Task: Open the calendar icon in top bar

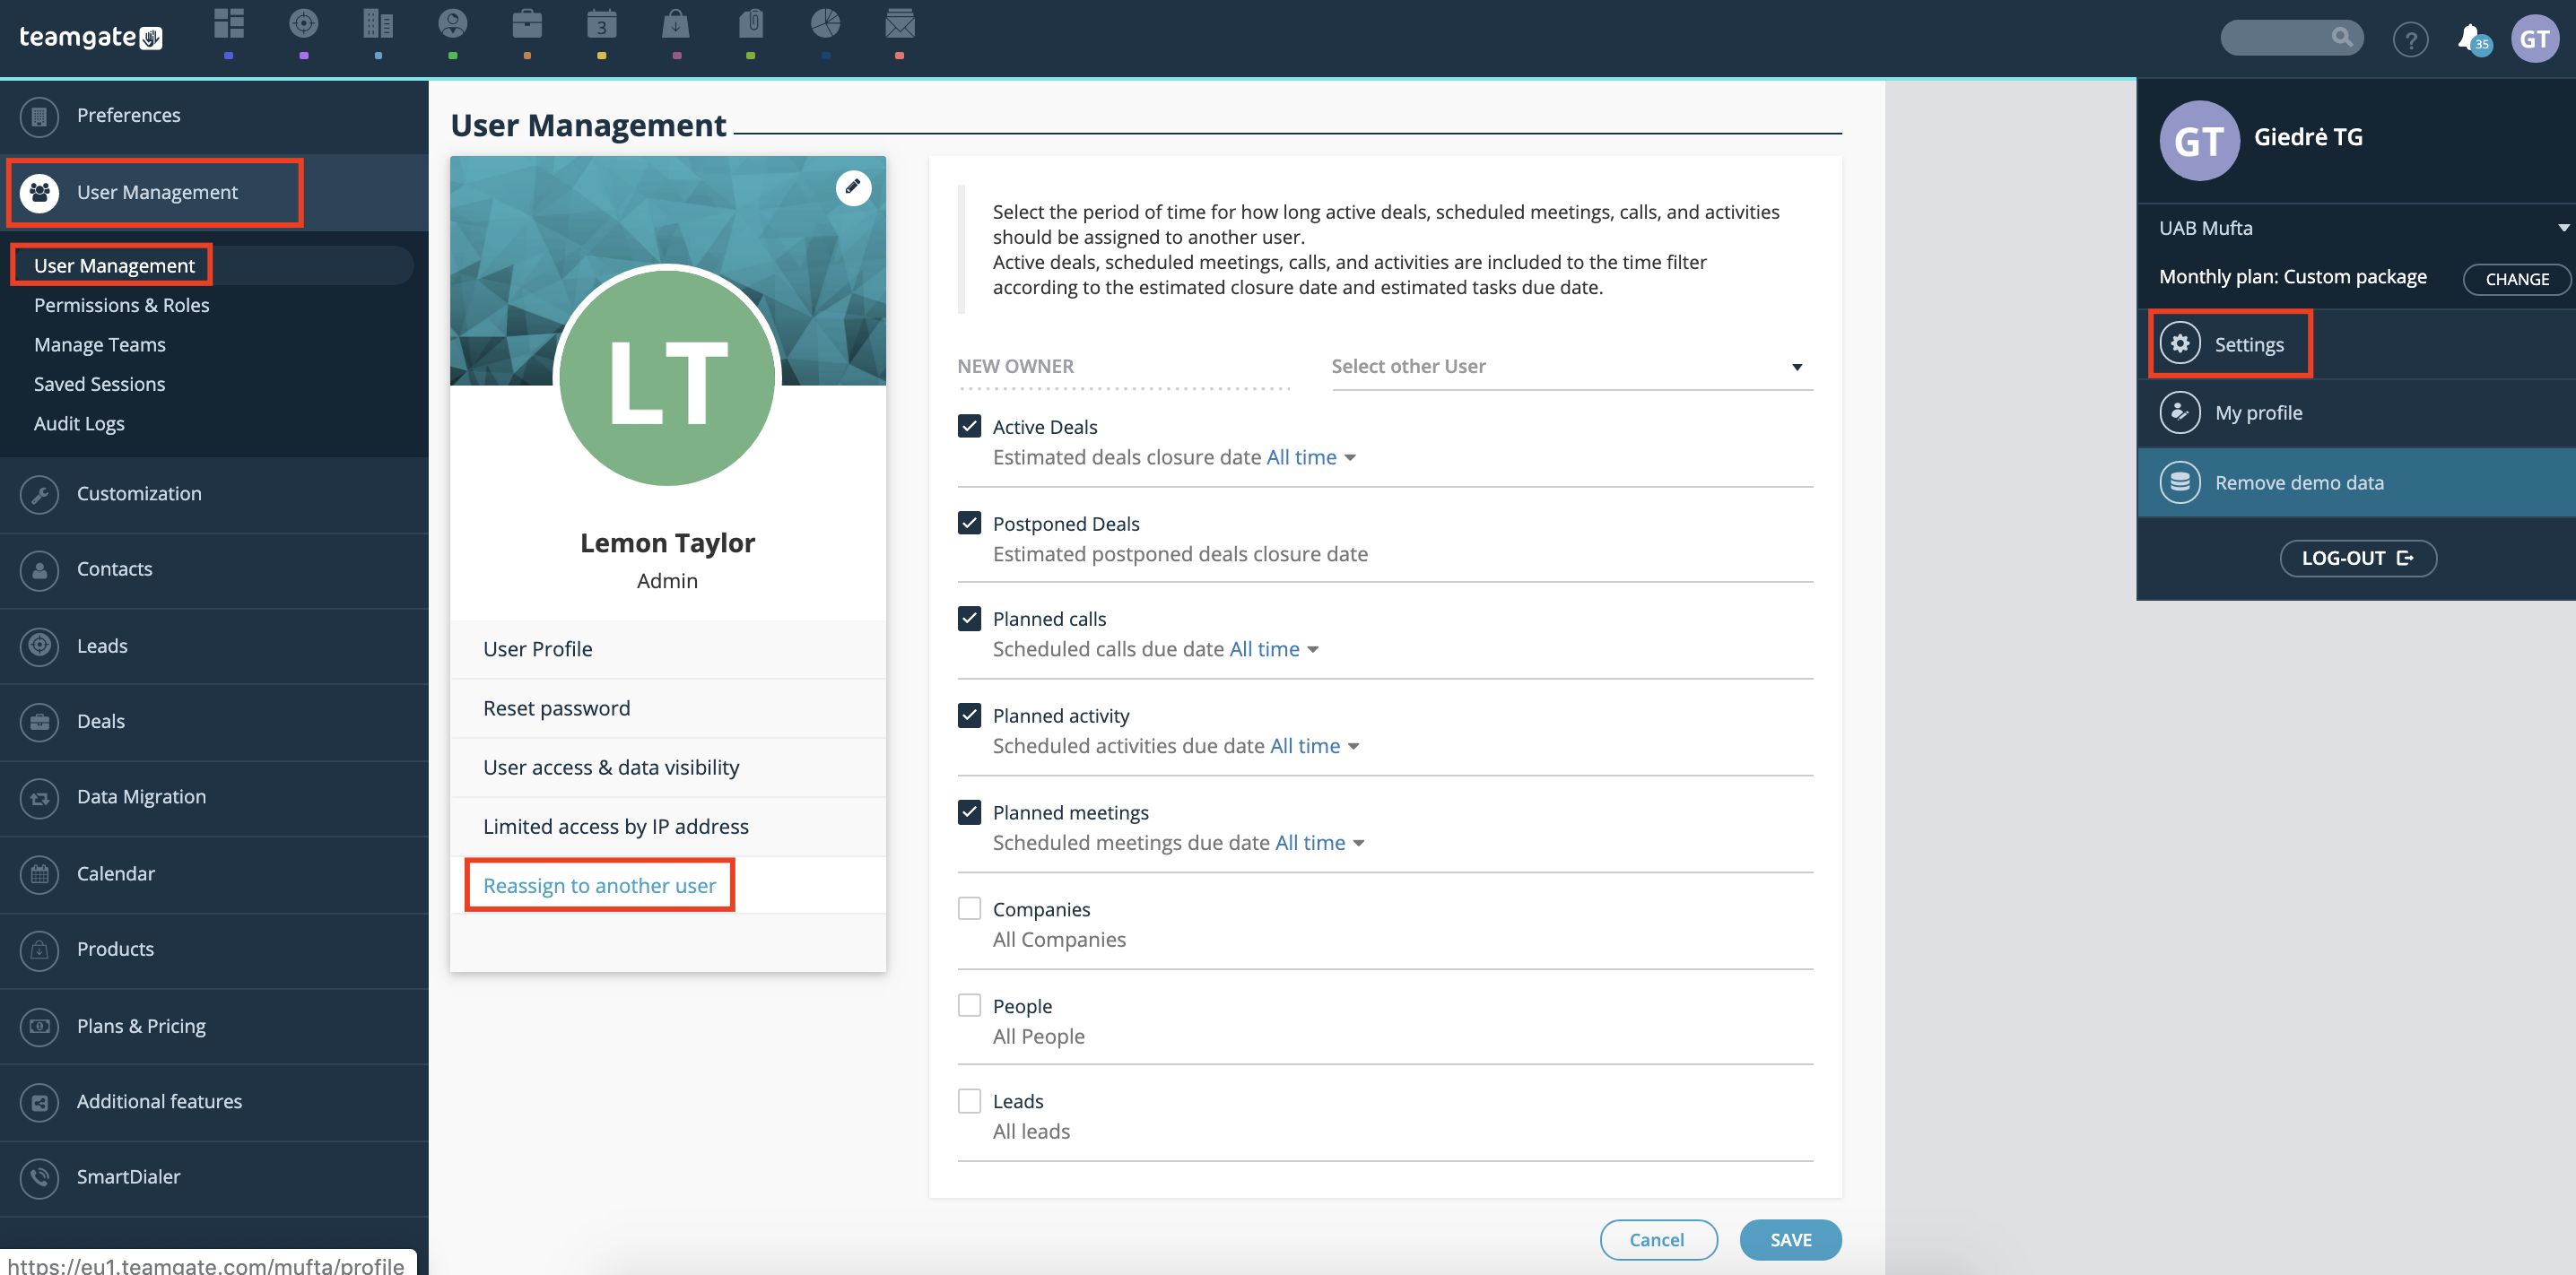Action: click(x=601, y=24)
